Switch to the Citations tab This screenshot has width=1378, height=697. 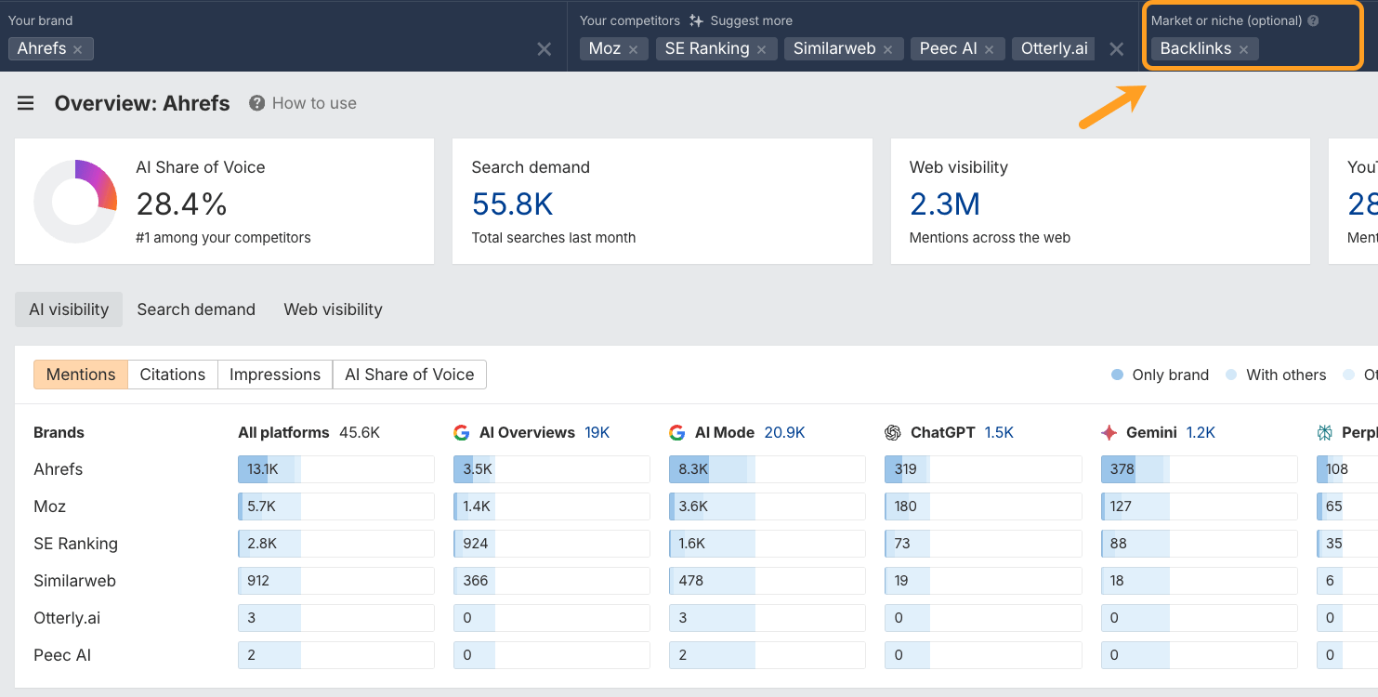click(172, 375)
